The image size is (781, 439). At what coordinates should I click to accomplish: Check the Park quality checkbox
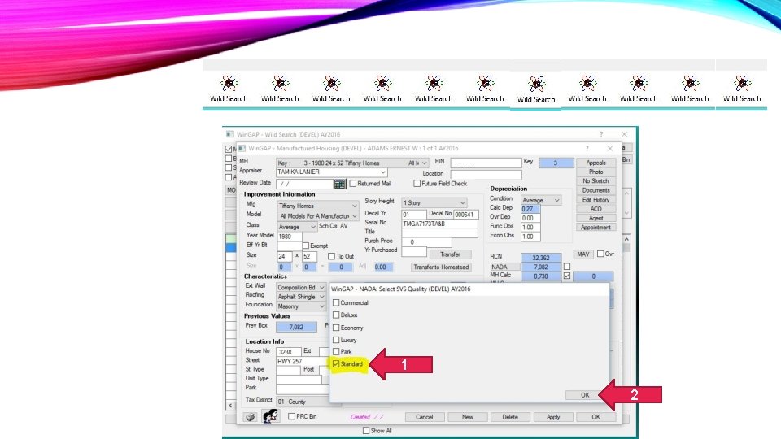[x=336, y=351]
